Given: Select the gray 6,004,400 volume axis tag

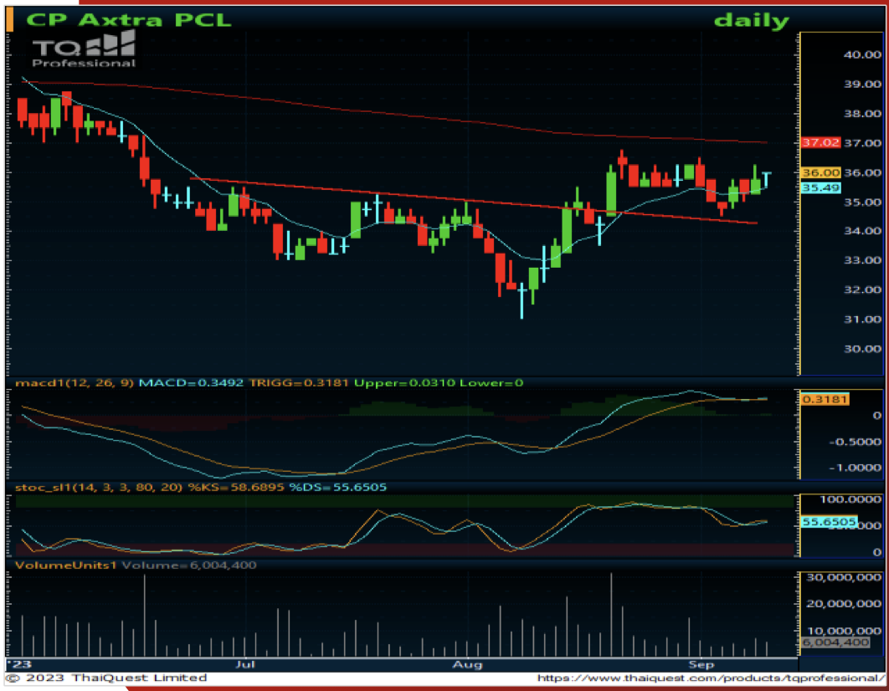Looking at the screenshot, I should 835,642.
